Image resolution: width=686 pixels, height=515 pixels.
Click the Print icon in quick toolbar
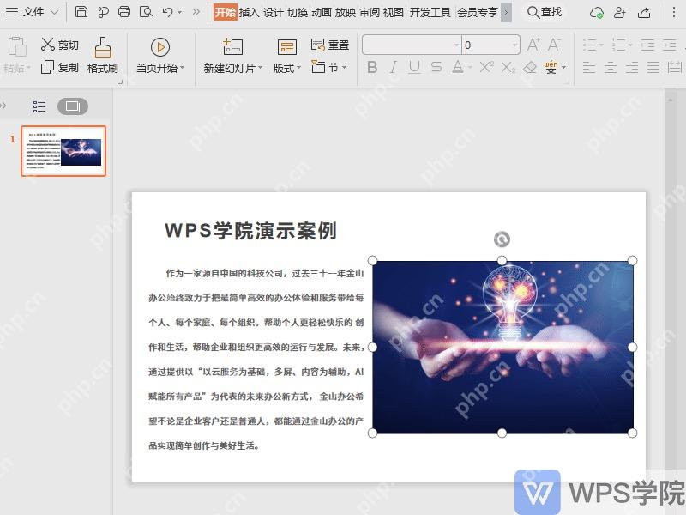coord(124,12)
